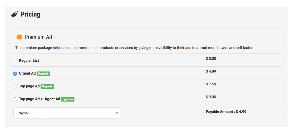
Task: Click the Upgrade badge beside Top page Ad
Action: coord(47,86)
